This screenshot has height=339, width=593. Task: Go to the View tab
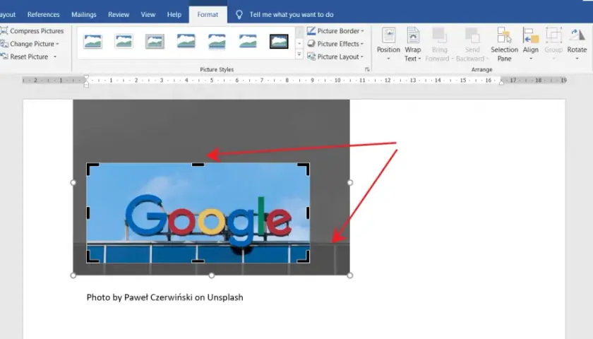(148, 14)
